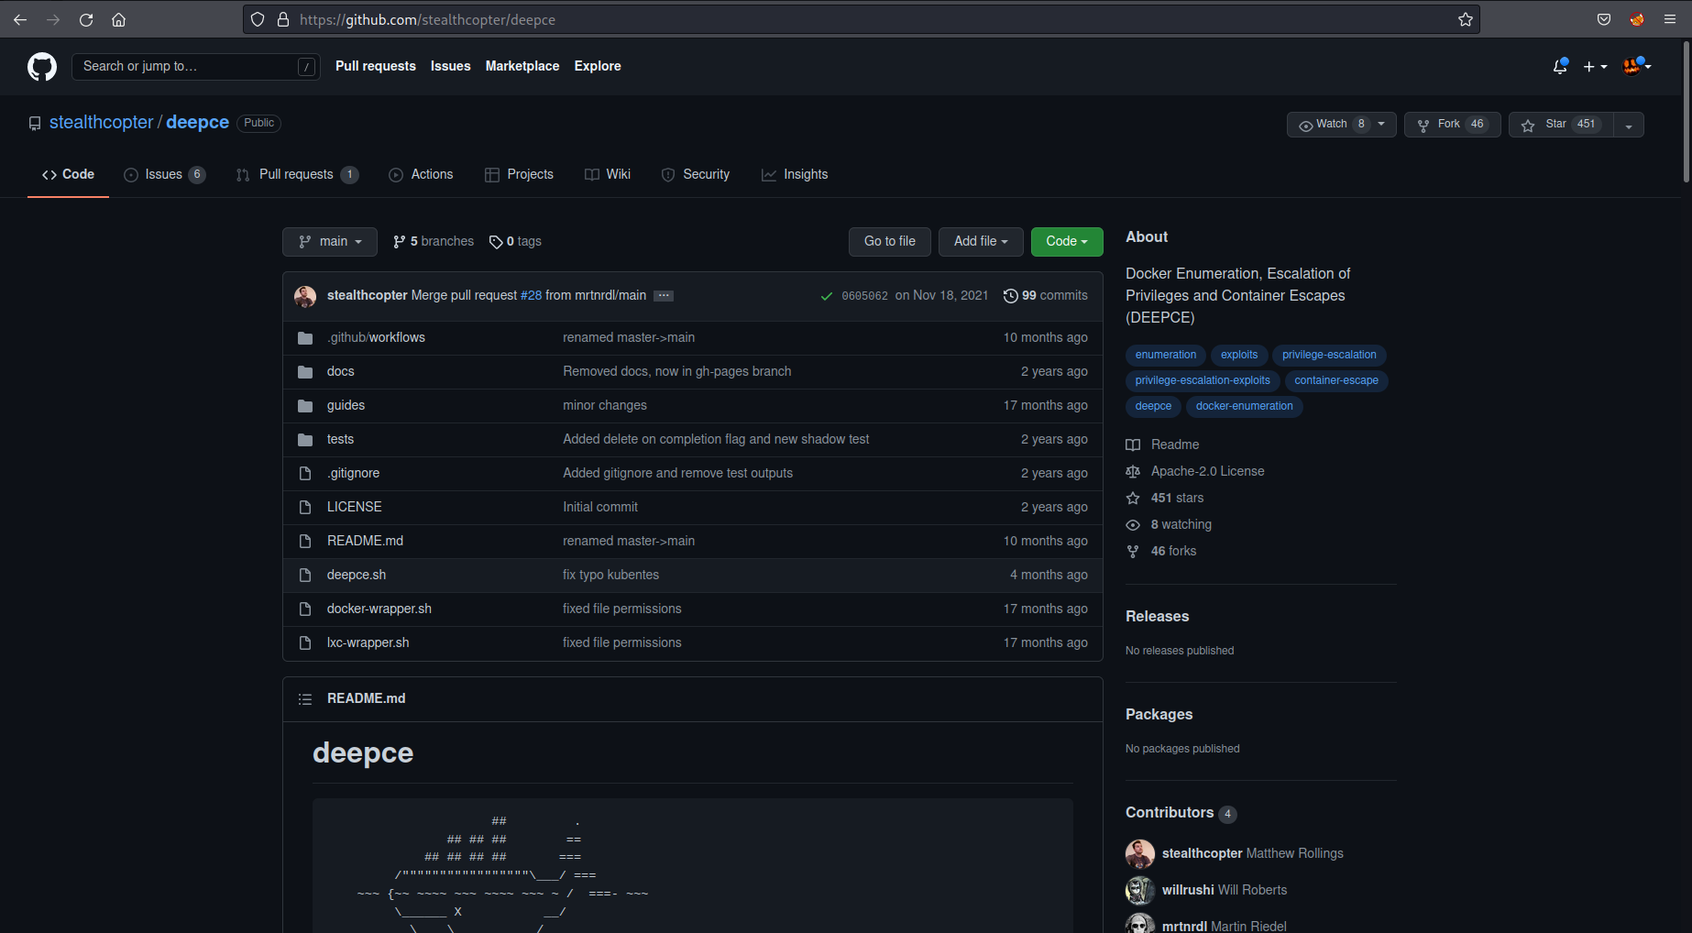1692x933 pixels.
Task: Open the browser hamburger menu
Action: coord(1670,19)
